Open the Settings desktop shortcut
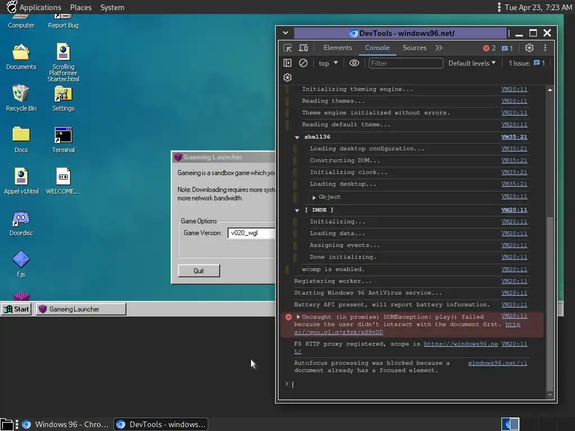 (x=63, y=98)
